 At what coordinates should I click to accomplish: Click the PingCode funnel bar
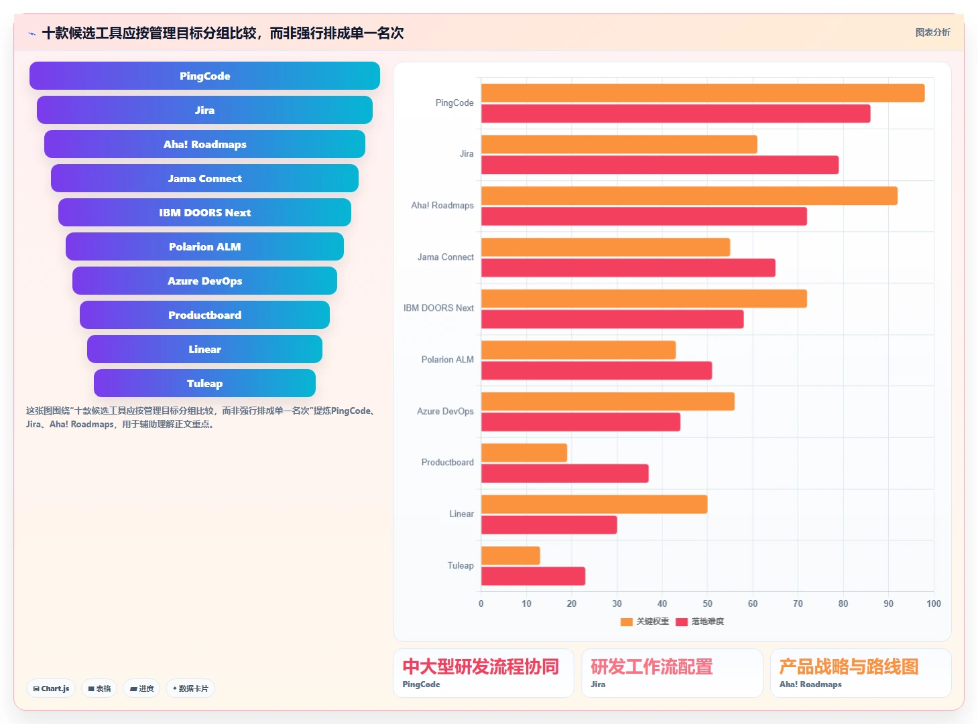coord(204,76)
